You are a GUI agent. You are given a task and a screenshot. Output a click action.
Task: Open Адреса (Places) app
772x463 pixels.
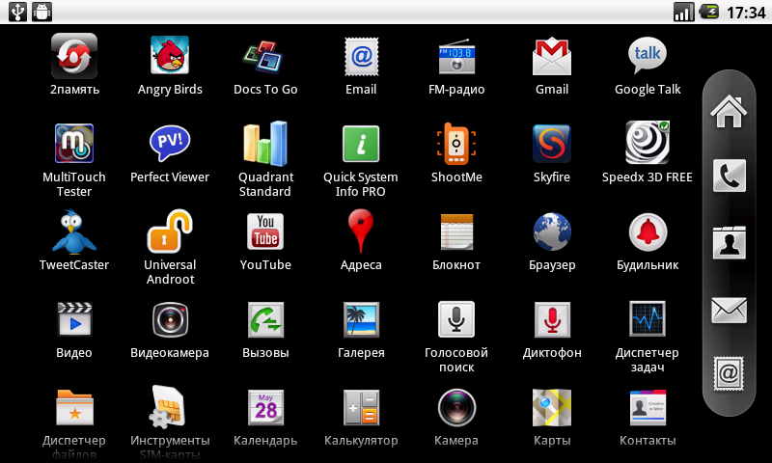pos(361,231)
